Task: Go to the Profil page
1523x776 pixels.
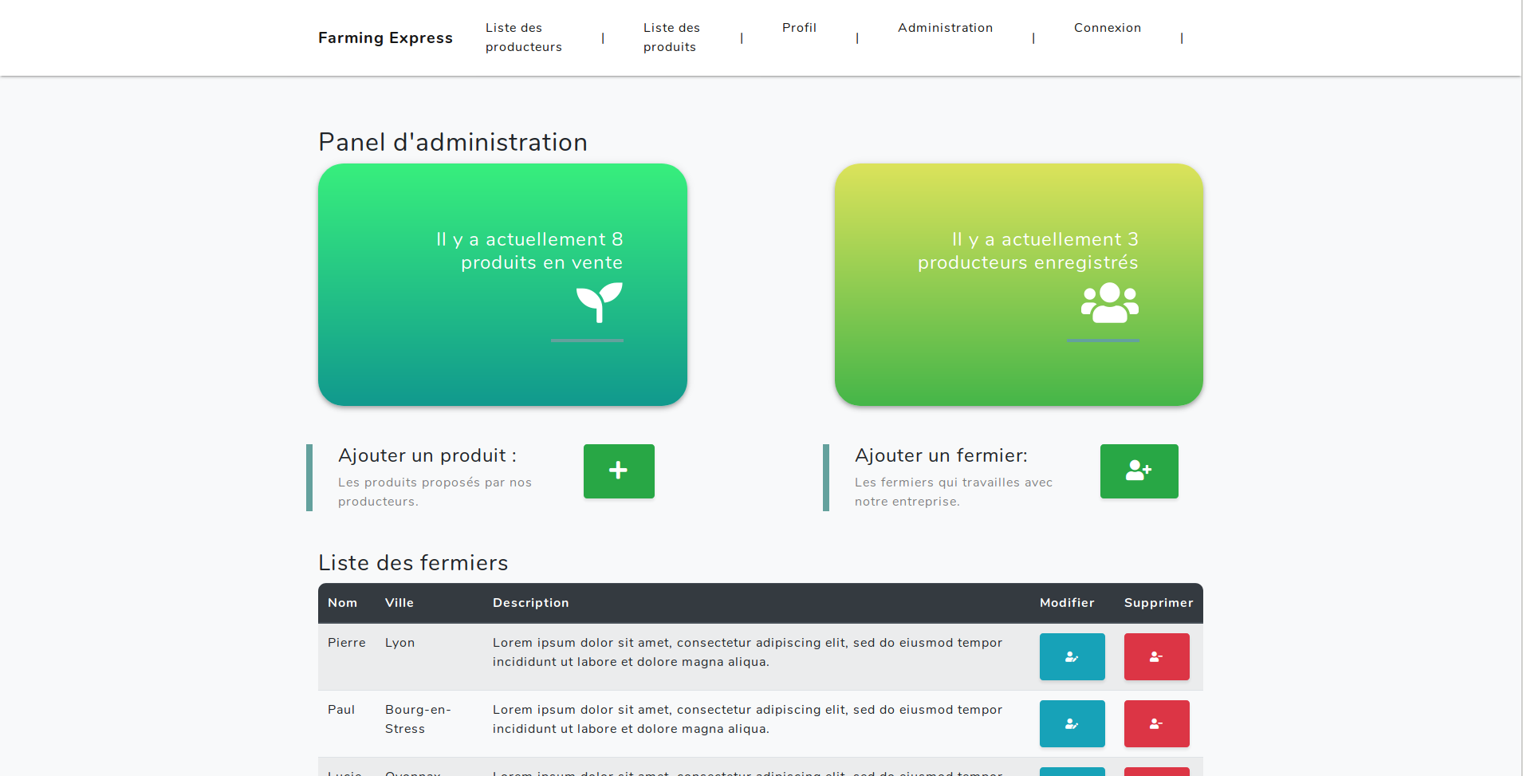Action: (799, 28)
